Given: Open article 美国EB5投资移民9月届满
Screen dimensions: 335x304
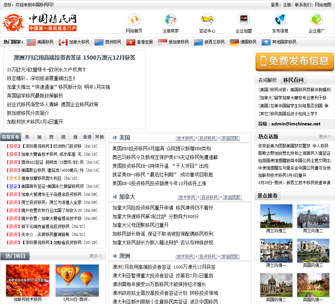Looking at the screenshot, I should (162, 148).
